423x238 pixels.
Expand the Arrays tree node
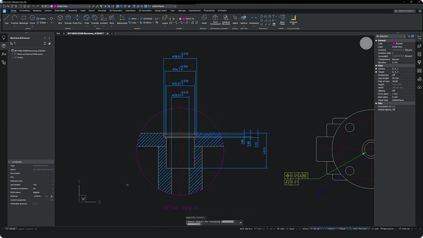click(12, 57)
